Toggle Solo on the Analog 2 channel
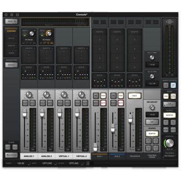Viewport: 181px width, 181px height. (x=43, y=103)
